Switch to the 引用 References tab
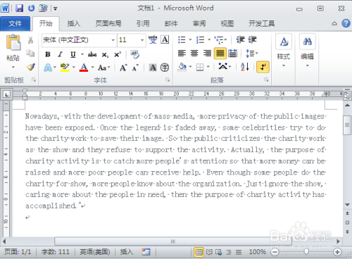The width and height of the screenshot is (352, 259). pyautogui.click(x=143, y=23)
